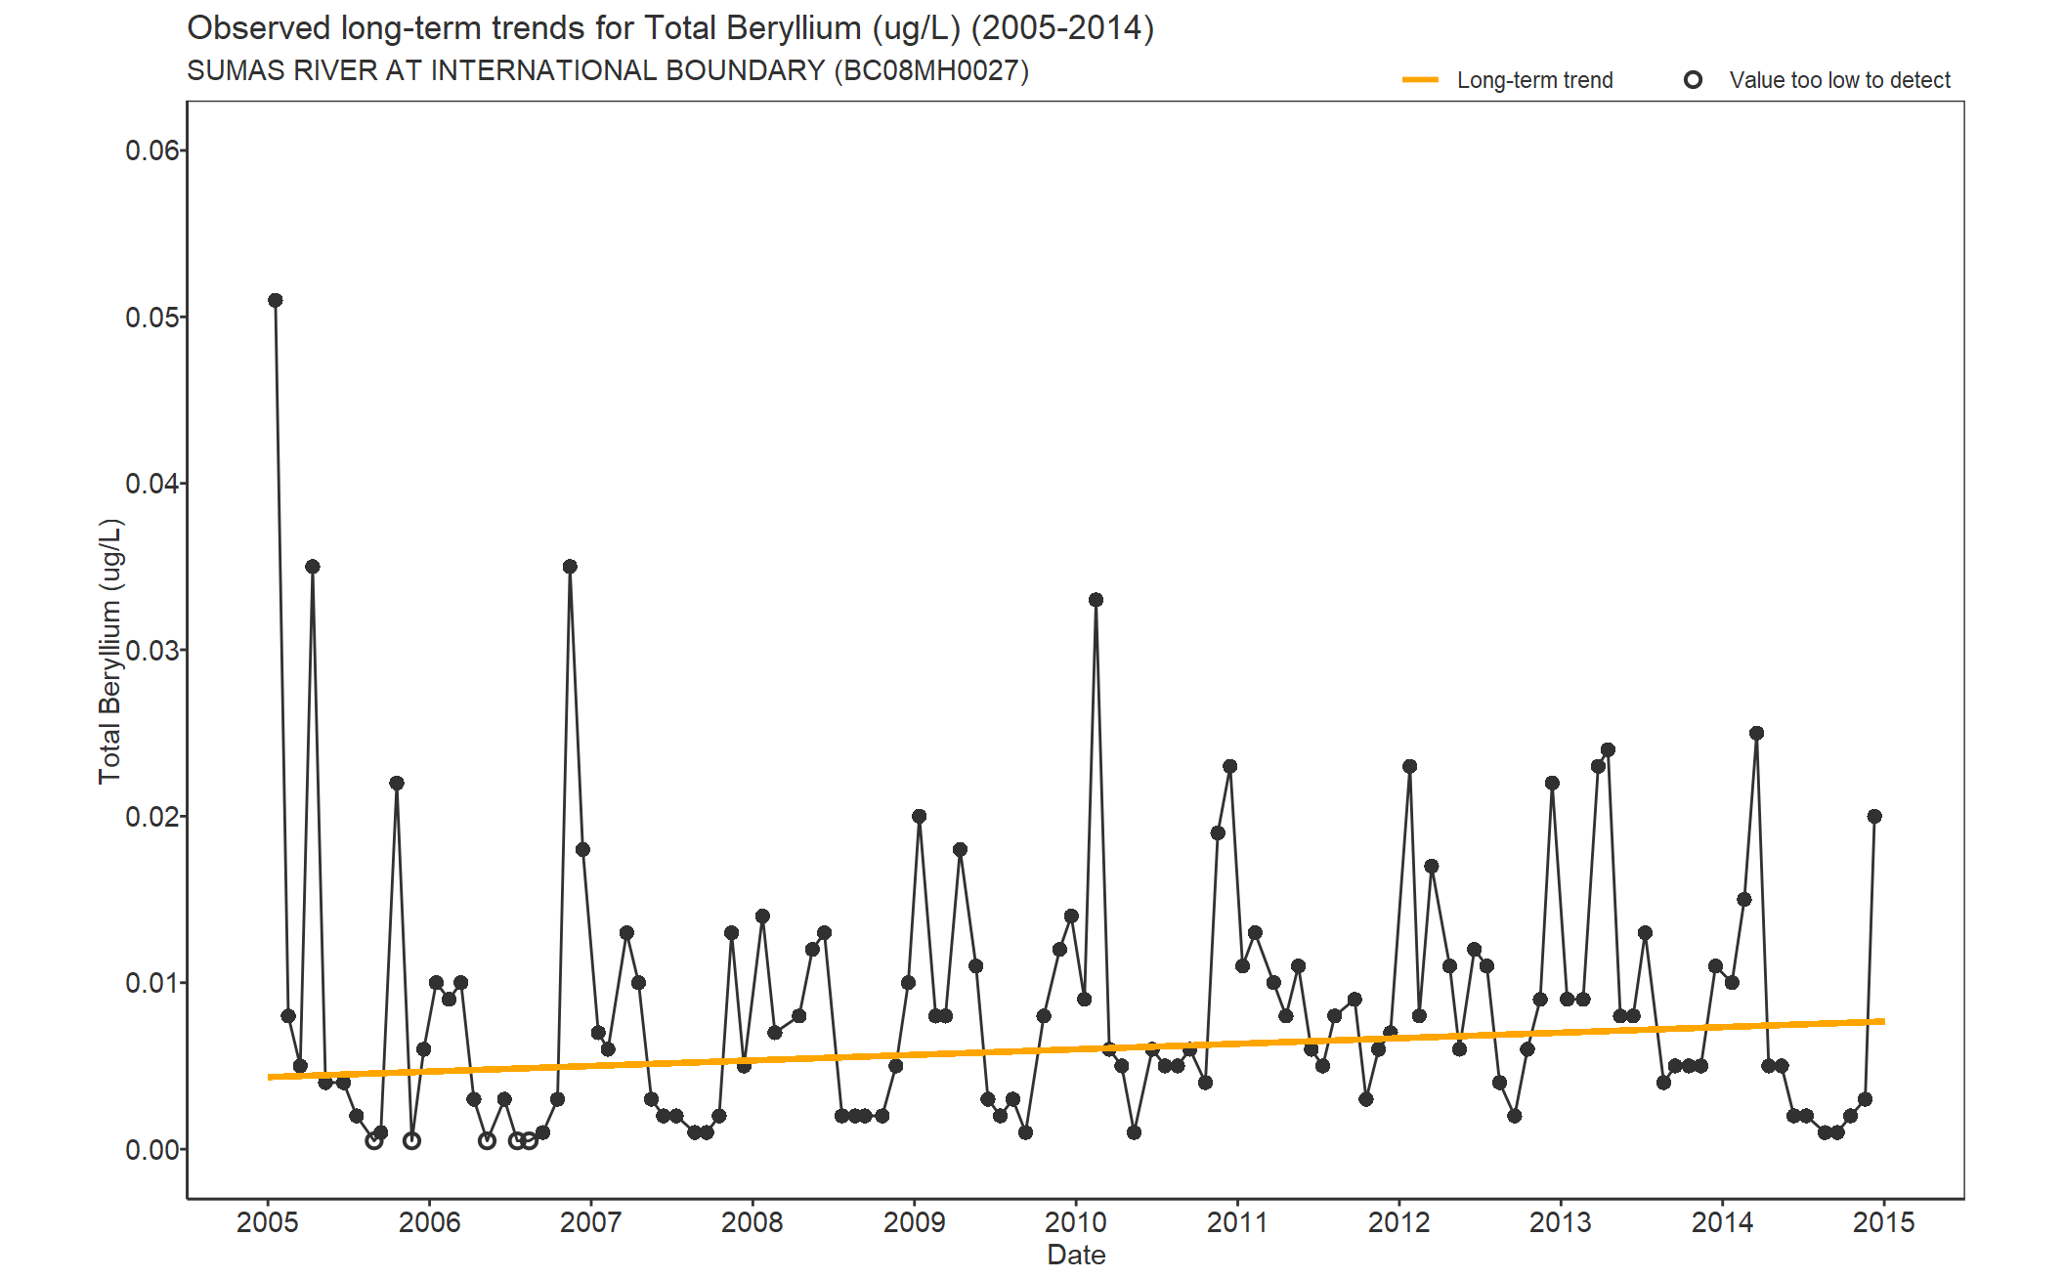Click the 'Total Beryllium (ug/L)' y-axis title
Screen dimensions: 2064x1279
(x=110, y=651)
